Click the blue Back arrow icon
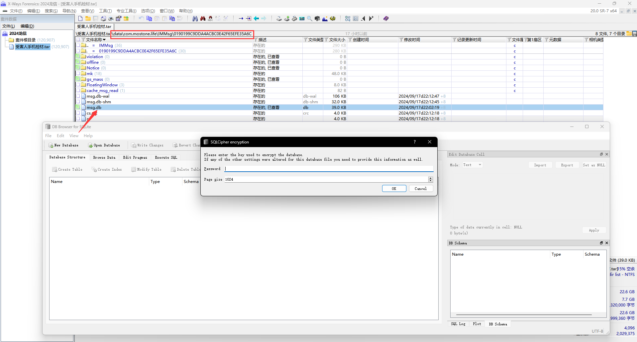The height and width of the screenshot is (342, 637). click(x=256, y=19)
